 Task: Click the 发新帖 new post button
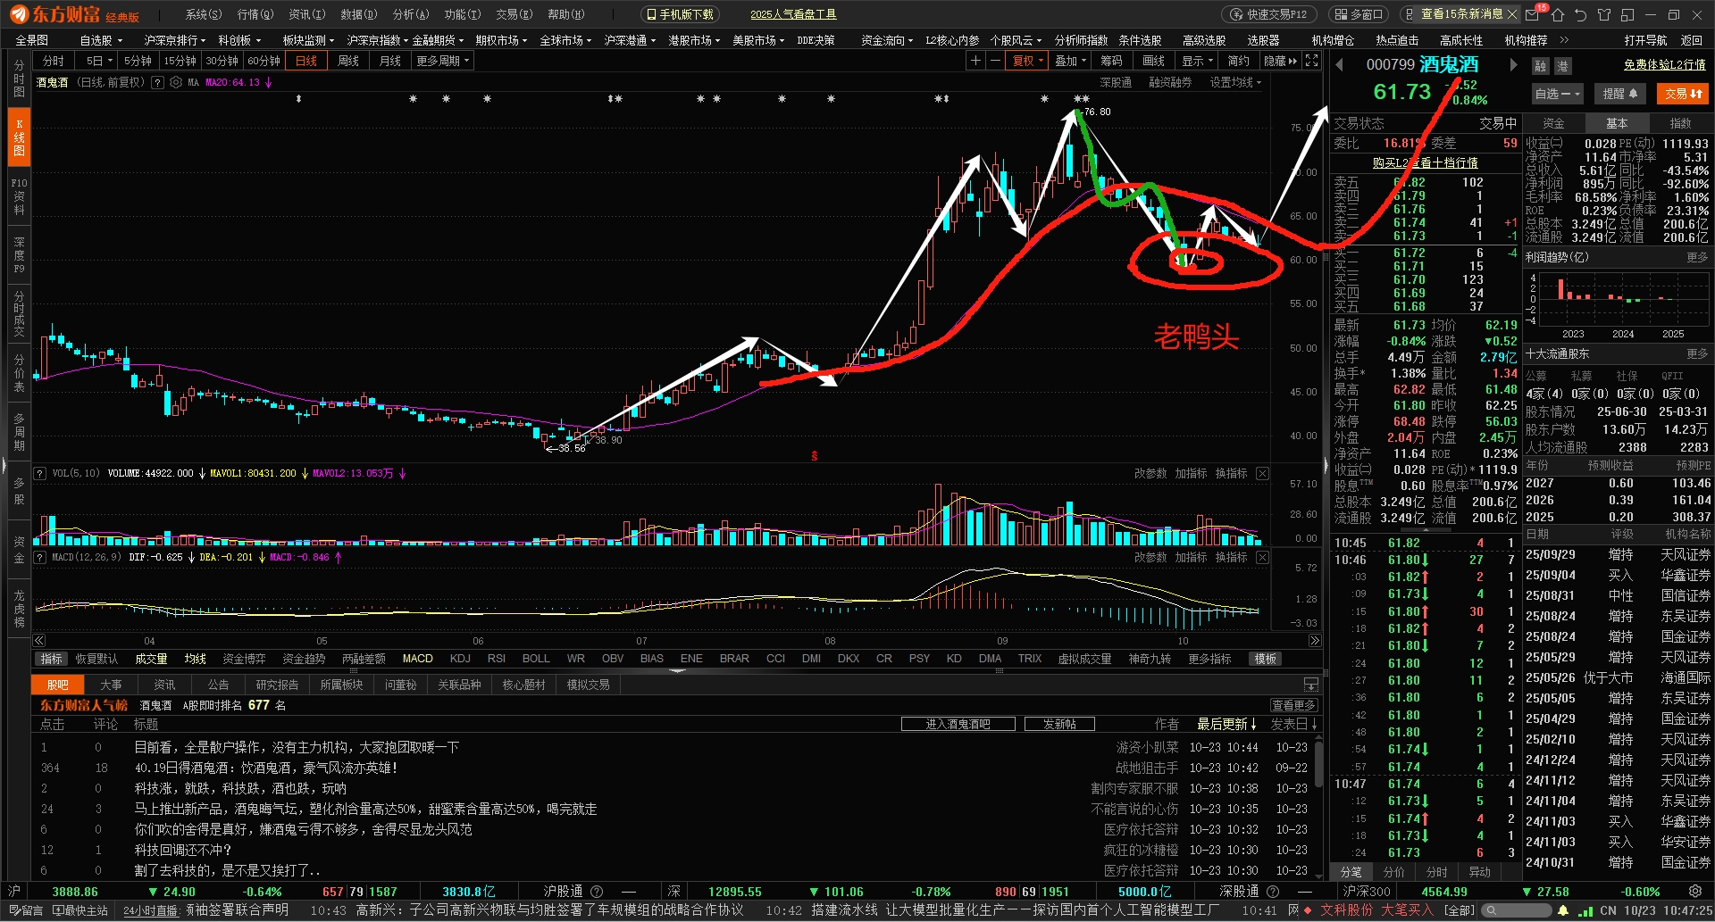1059,724
